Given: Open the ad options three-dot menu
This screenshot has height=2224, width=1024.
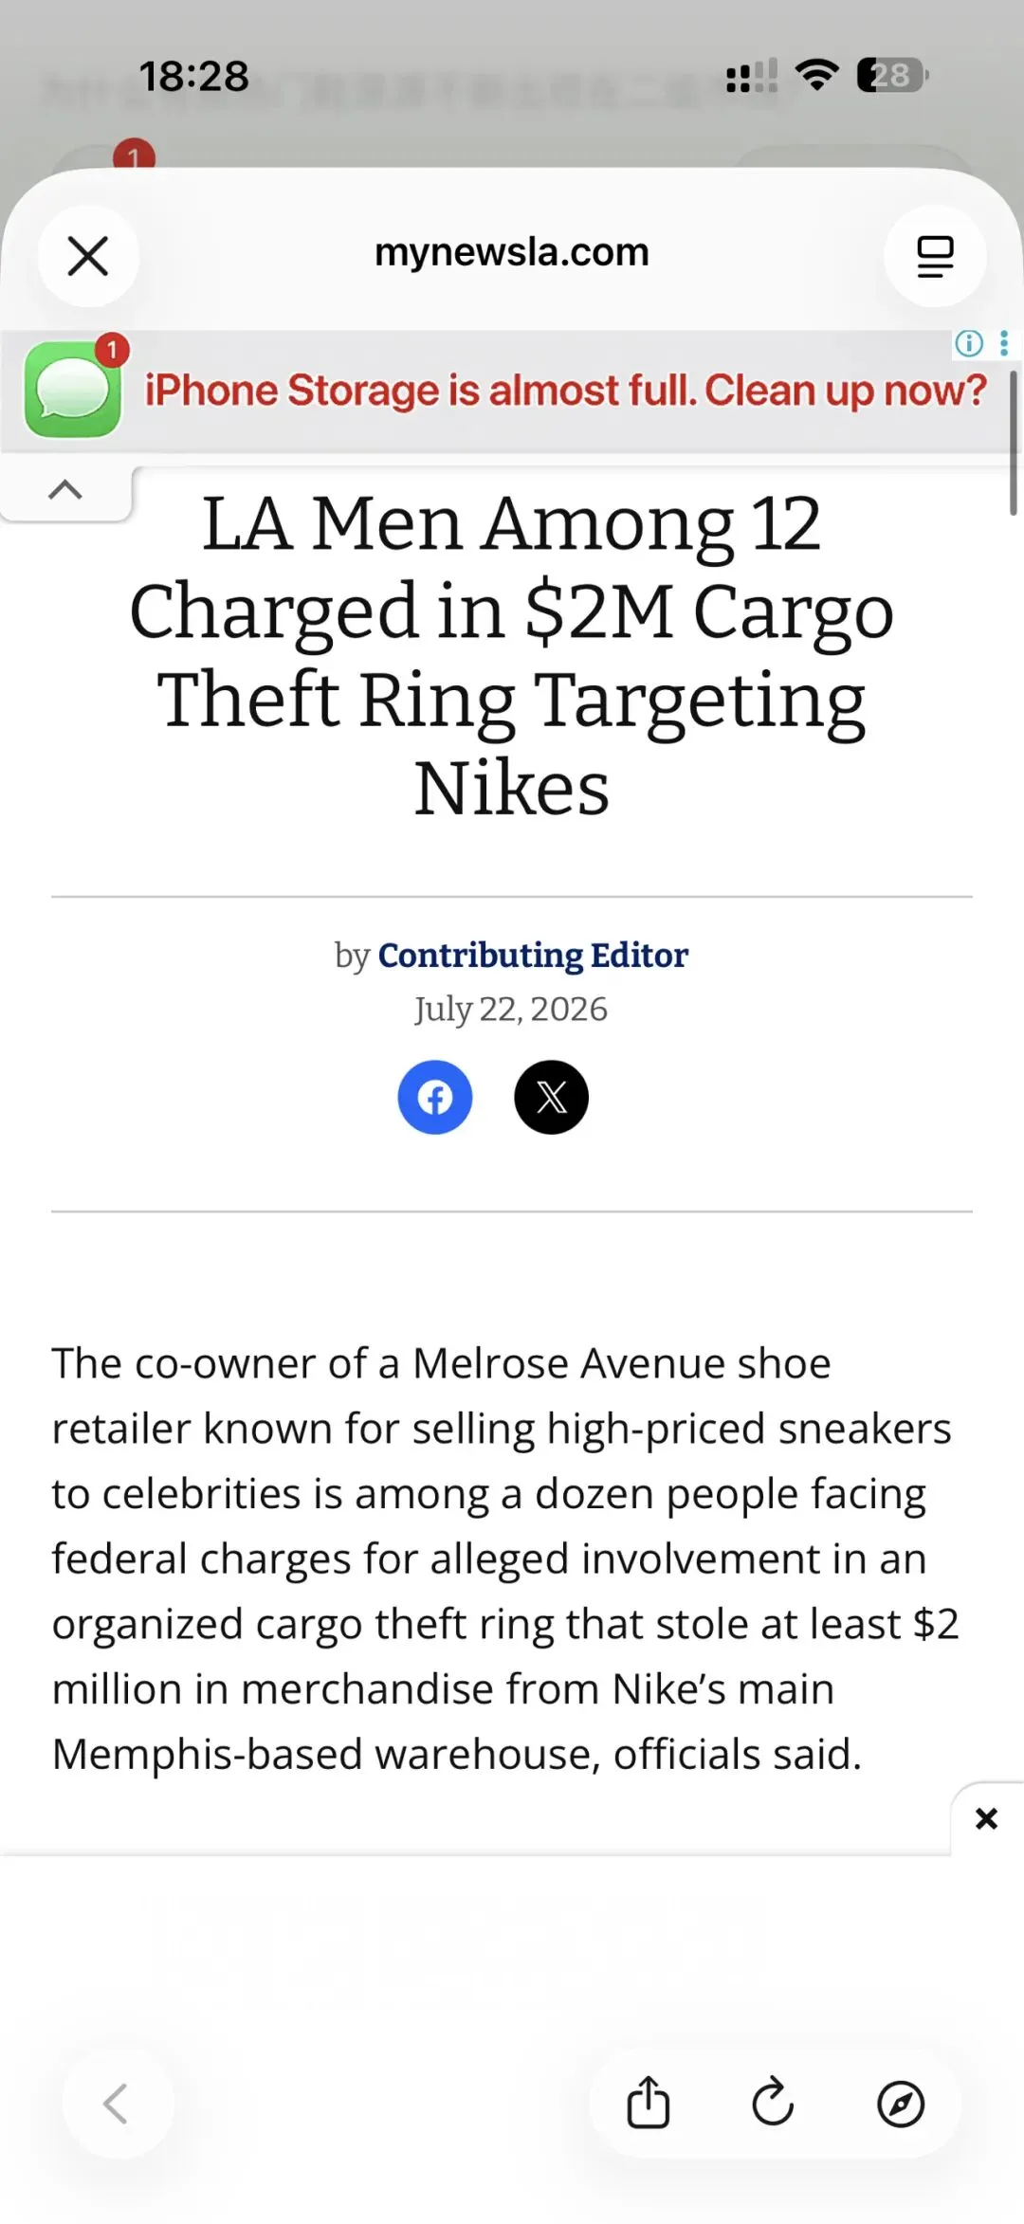Looking at the screenshot, I should [x=1004, y=343].
